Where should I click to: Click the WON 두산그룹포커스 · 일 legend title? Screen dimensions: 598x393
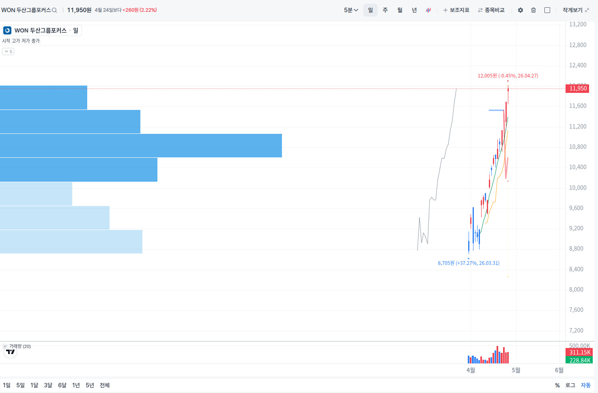coord(46,30)
